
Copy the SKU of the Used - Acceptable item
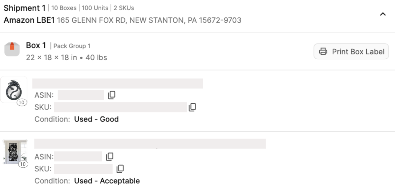[120, 169]
